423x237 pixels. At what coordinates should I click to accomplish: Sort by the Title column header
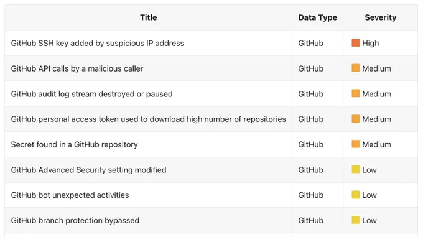(x=149, y=17)
